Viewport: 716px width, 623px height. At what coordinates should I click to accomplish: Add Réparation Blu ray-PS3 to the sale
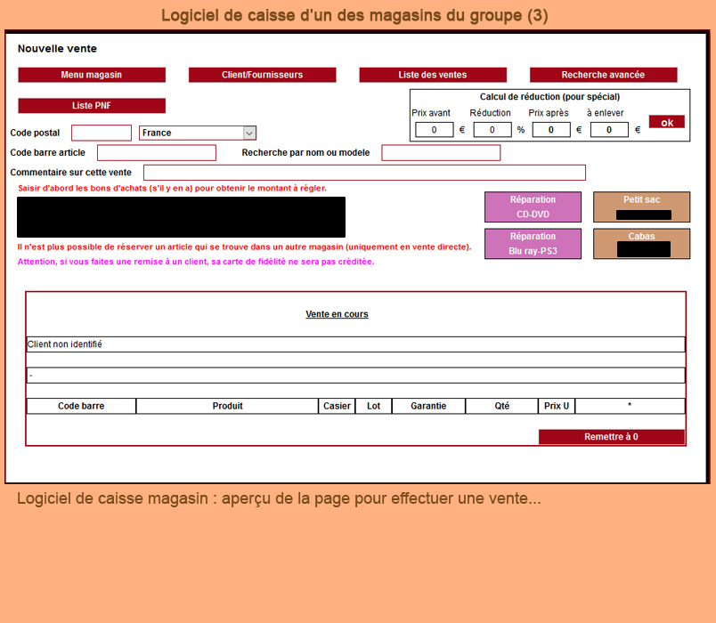pyautogui.click(x=533, y=244)
